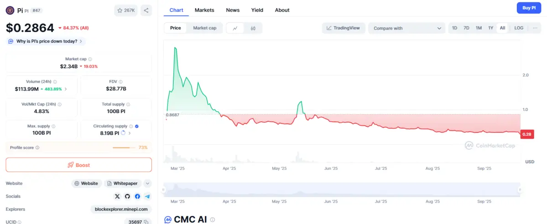Switch to candlestick chart icon
This screenshot has width=547, height=224.
pos(253,28)
